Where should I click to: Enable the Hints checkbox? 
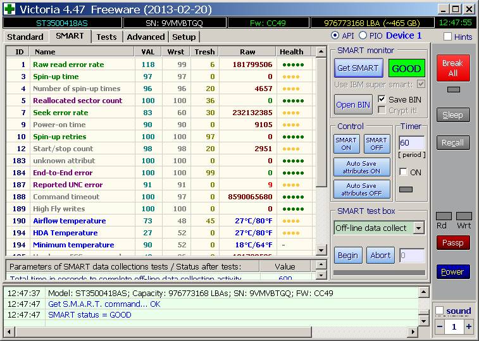[447, 37]
